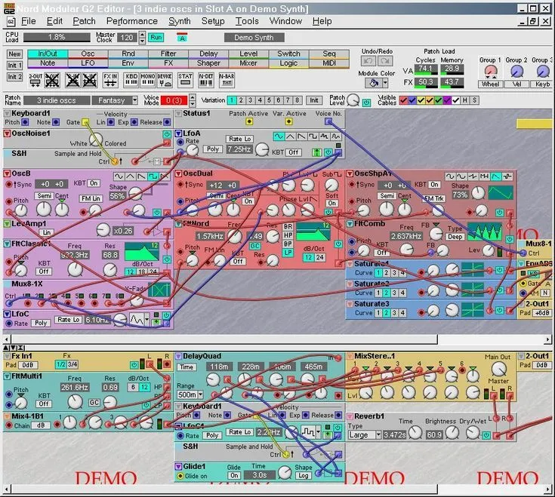
Task: Collapse the OscB module triangle
Action: tap(7, 173)
